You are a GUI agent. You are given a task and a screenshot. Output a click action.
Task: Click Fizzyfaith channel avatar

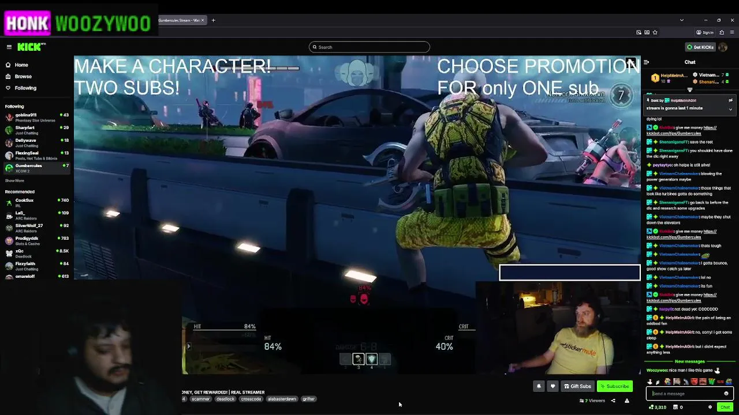click(9, 266)
